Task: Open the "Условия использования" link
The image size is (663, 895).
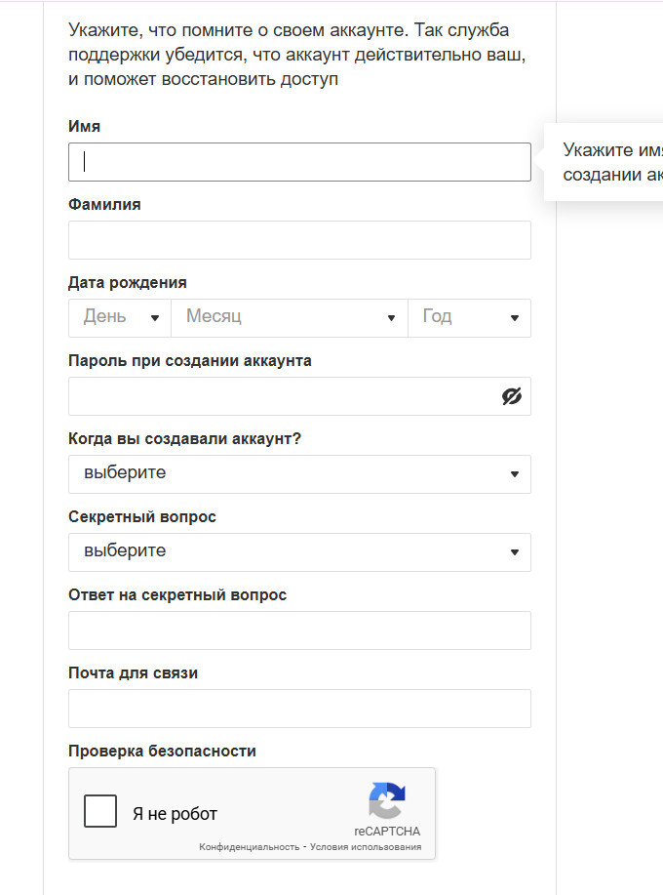Action: [366, 847]
